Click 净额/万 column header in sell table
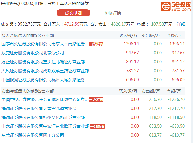Viewport: 193px width, 143px height. pos(174,91)
